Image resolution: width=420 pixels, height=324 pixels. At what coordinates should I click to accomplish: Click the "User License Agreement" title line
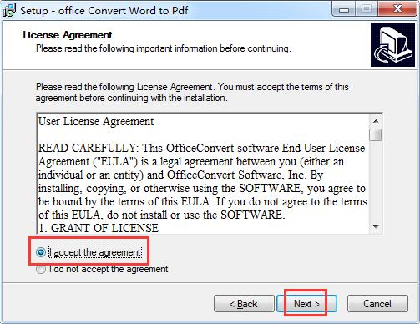click(96, 122)
